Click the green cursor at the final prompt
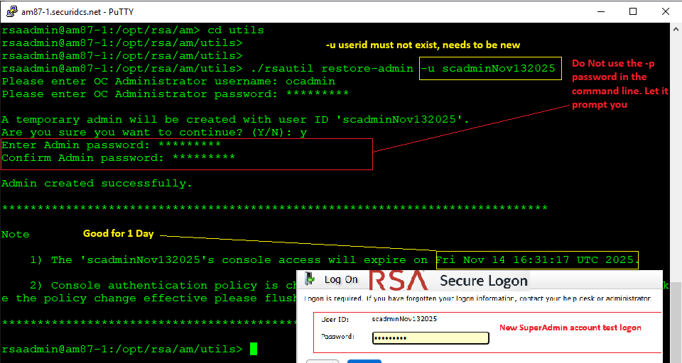Image resolution: width=682 pixels, height=363 pixels. pos(254,349)
